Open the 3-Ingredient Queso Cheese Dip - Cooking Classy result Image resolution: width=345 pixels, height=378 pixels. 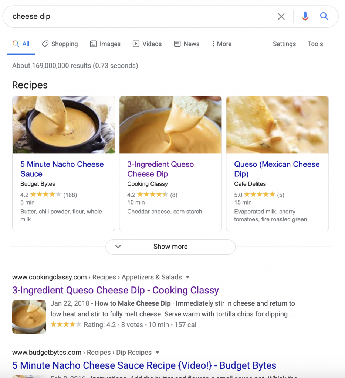click(115, 290)
